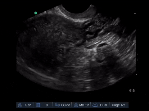Click the Dual twin-sector icon
The image size is (149, 111).
click(x=95, y=105)
